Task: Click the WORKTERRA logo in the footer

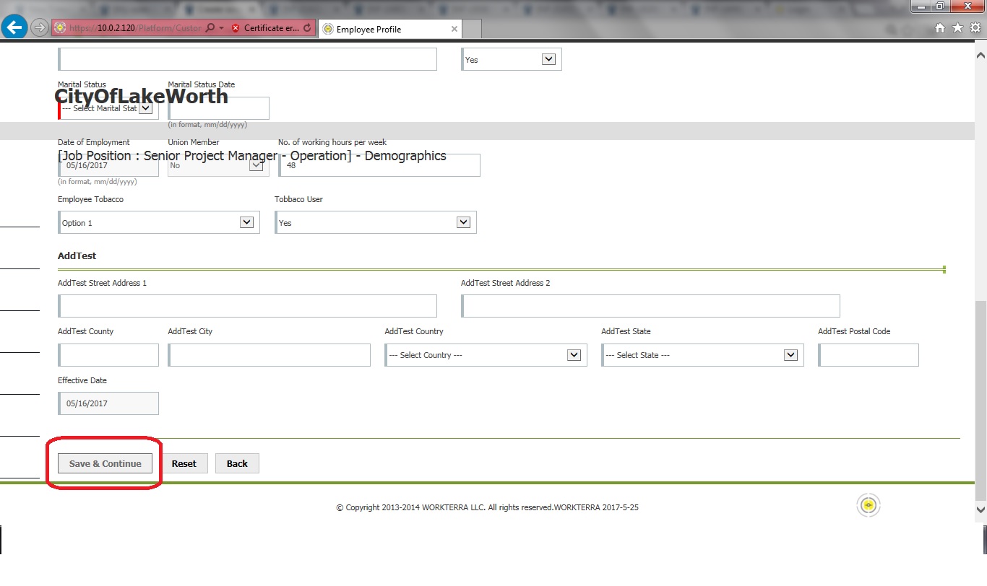Action: coord(869,506)
